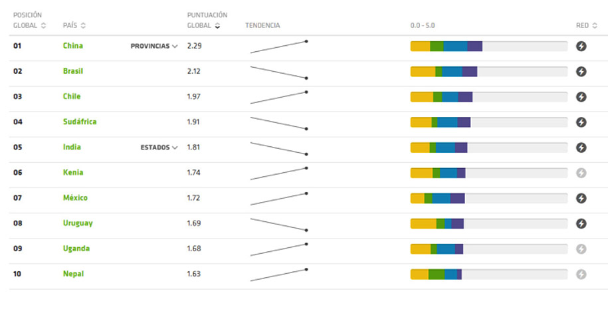
Task: Click the purple score bar segment for México
Action: tap(457, 198)
